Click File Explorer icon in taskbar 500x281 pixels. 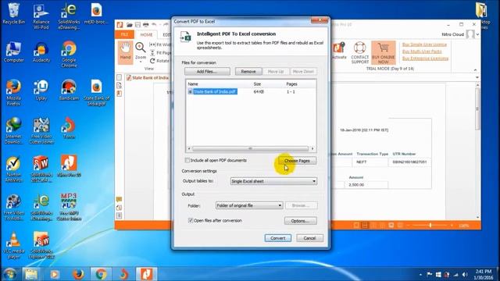pos(31,274)
